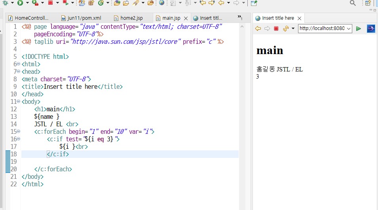Image resolution: width=378 pixels, height=210 pixels.
Task: Open the browser refresh dropdown arrow
Action: pyautogui.click(x=293, y=29)
